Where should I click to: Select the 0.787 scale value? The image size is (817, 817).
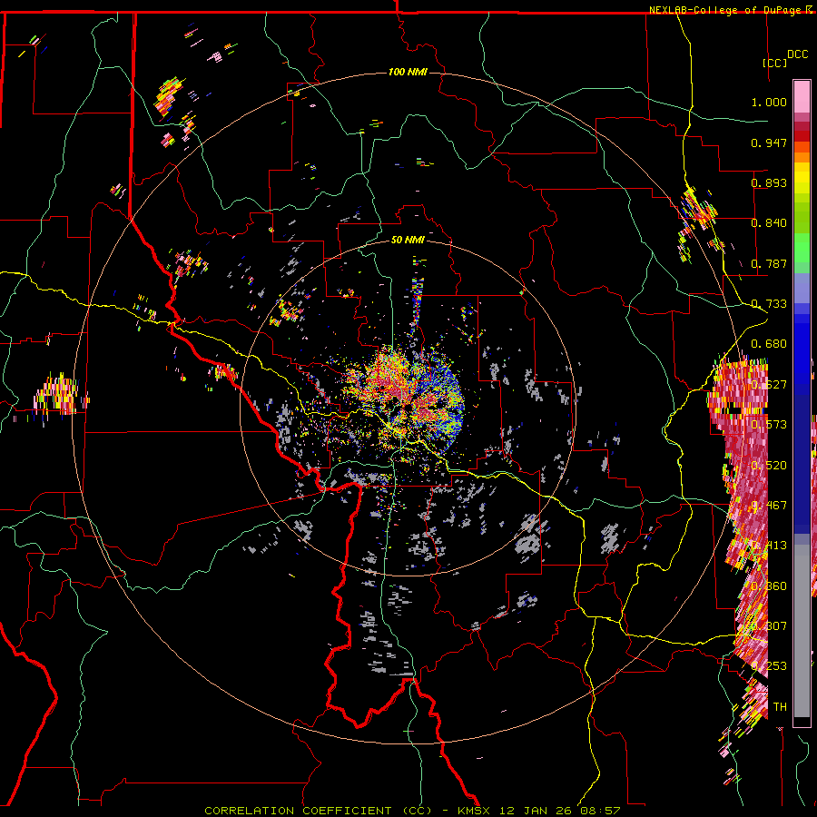pos(769,263)
